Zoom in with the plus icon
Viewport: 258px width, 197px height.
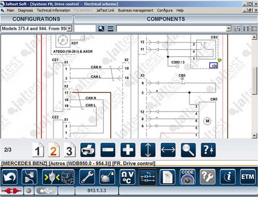[128, 150]
